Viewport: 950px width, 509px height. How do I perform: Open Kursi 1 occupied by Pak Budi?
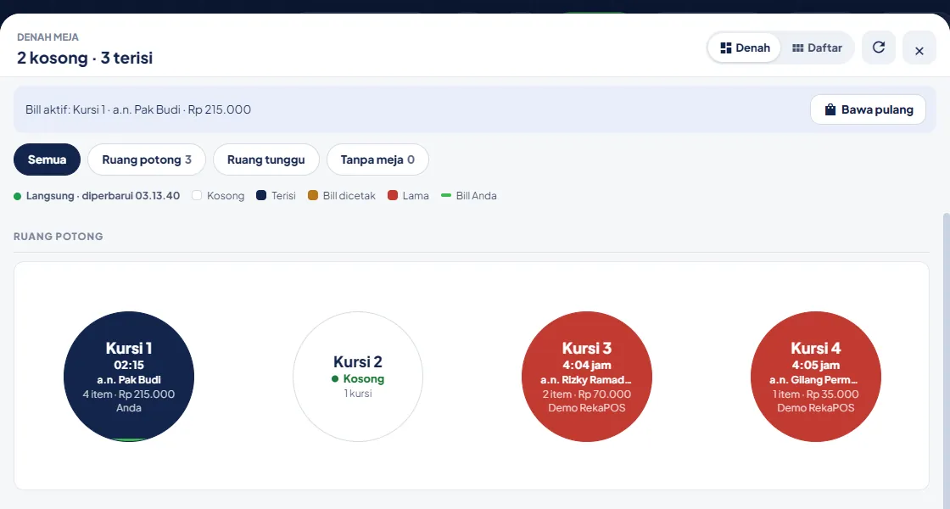pos(129,377)
